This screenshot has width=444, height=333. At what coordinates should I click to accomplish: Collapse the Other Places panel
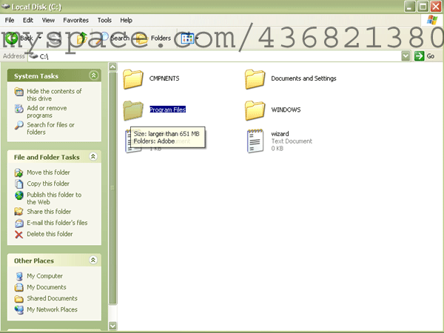point(93,260)
